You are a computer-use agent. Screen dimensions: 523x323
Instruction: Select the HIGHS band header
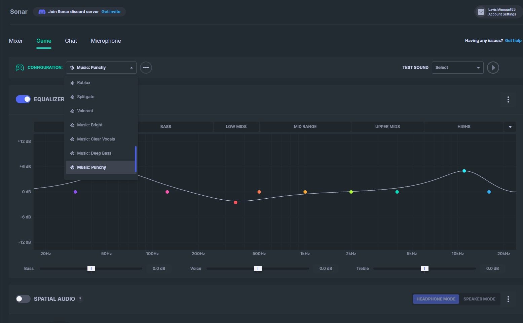[464, 127]
